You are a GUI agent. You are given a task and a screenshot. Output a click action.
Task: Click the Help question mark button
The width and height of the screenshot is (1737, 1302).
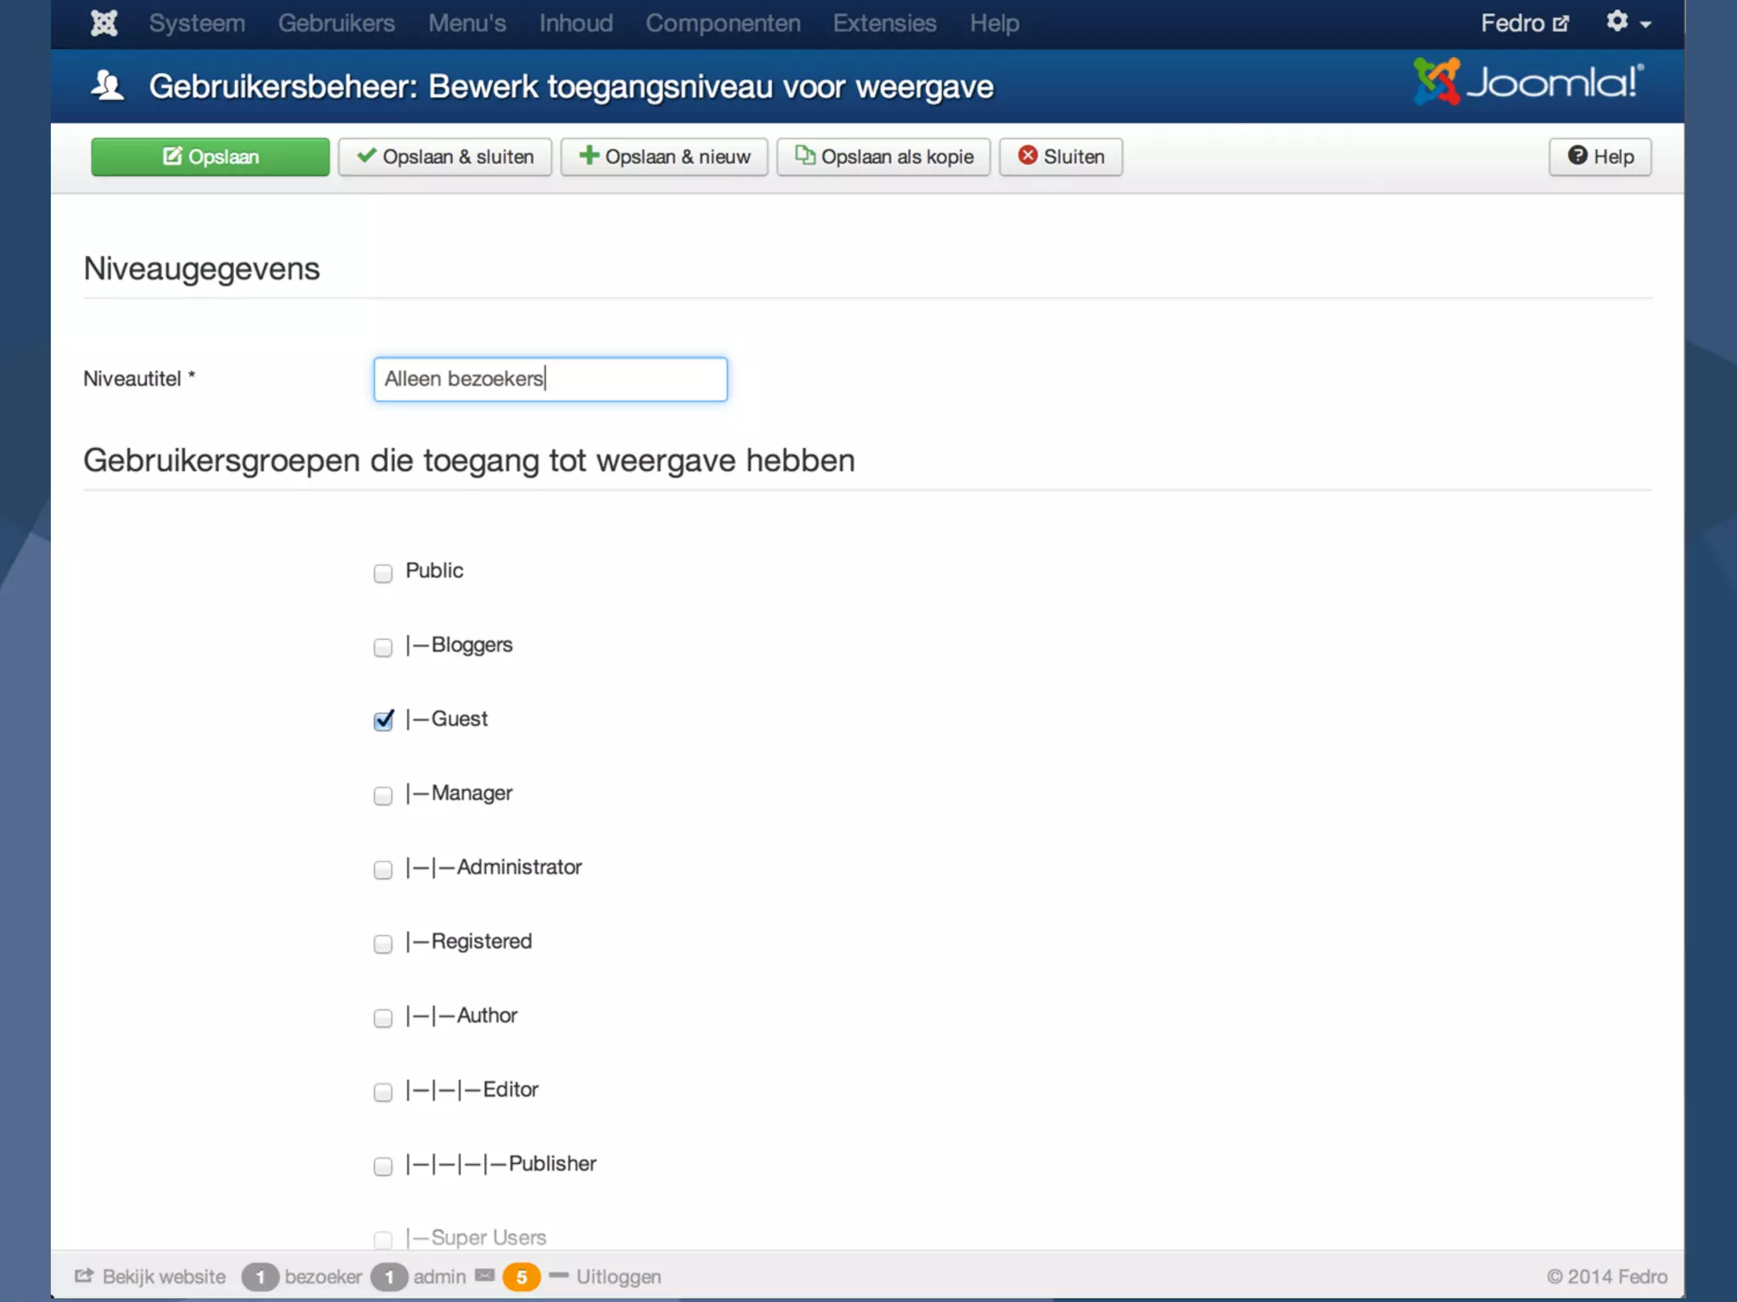click(x=1600, y=157)
